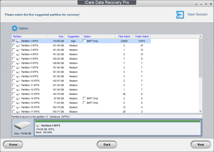Enable $MFT Only for Partition 15
Viewport: 214px width, 152px height.
[84, 103]
